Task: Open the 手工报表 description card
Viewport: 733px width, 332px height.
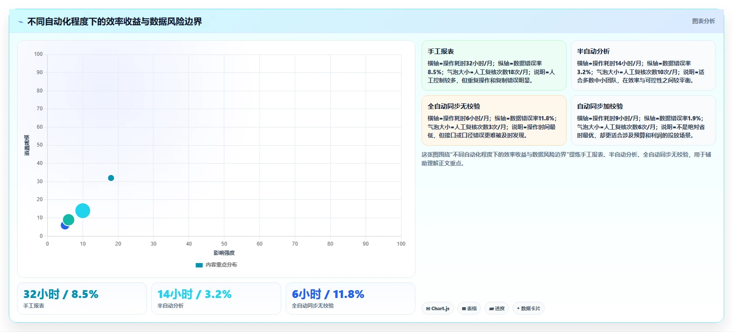Action: [494, 65]
